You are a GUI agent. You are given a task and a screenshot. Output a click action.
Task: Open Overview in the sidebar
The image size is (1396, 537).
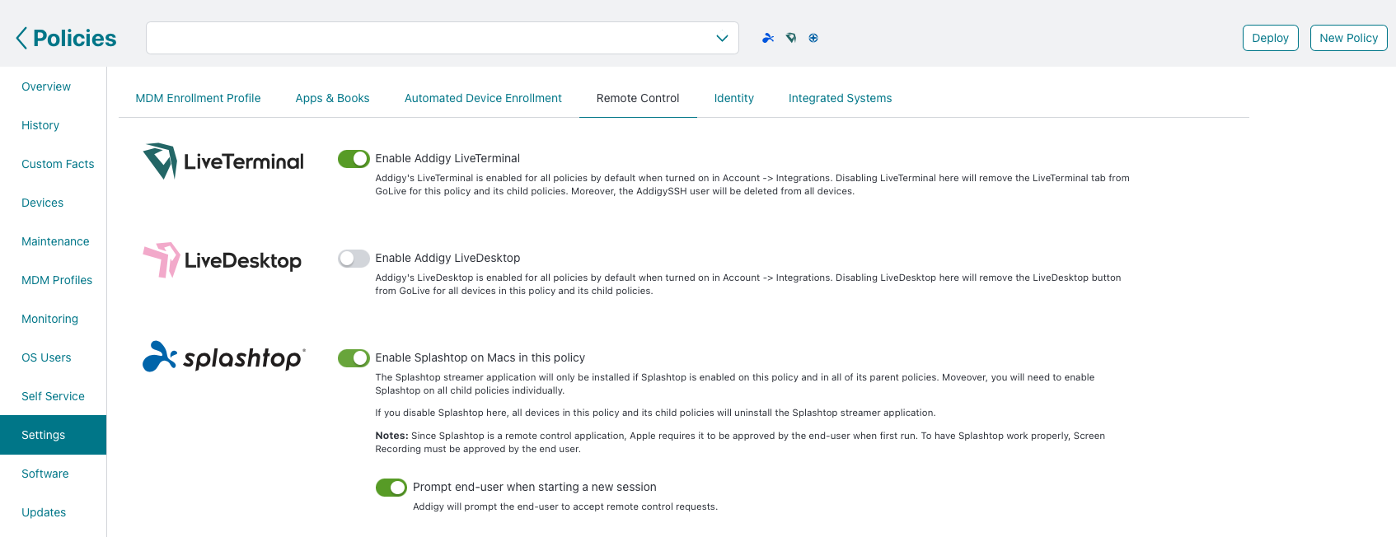click(x=46, y=86)
